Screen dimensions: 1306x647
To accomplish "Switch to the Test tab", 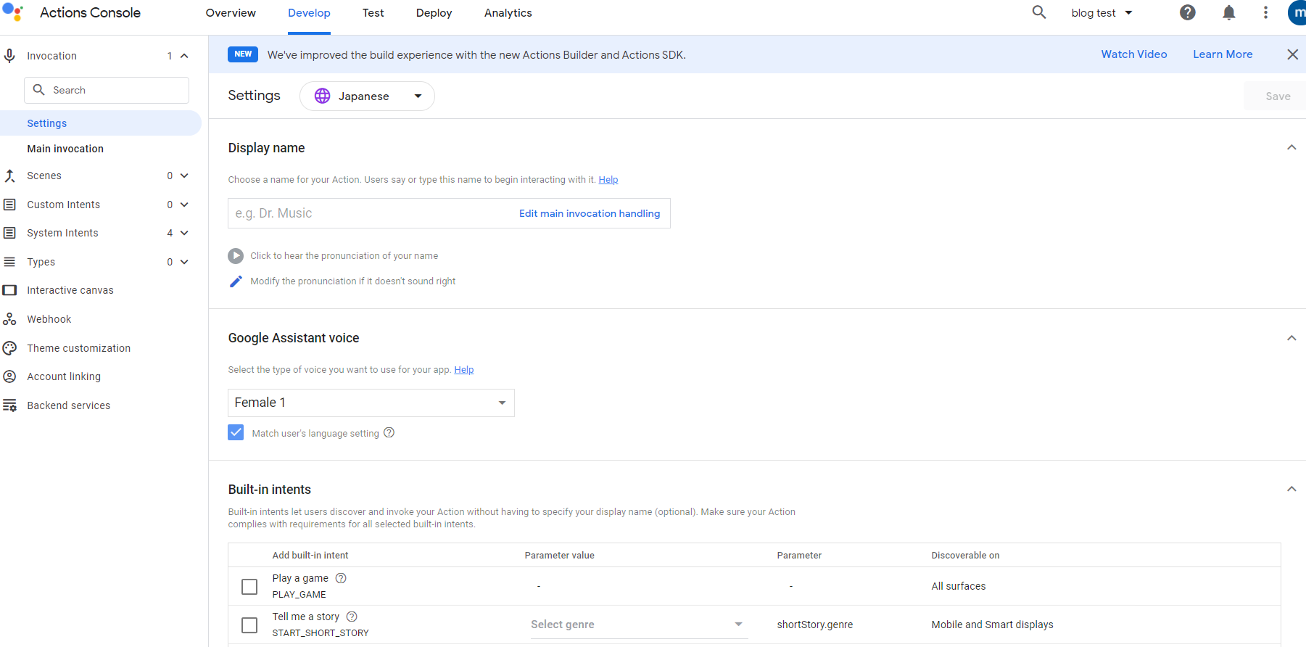I will (373, 13).
